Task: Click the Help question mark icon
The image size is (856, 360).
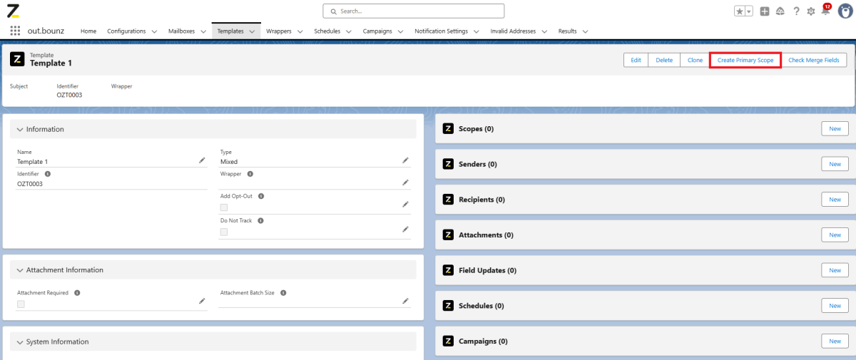Action: 796,11
